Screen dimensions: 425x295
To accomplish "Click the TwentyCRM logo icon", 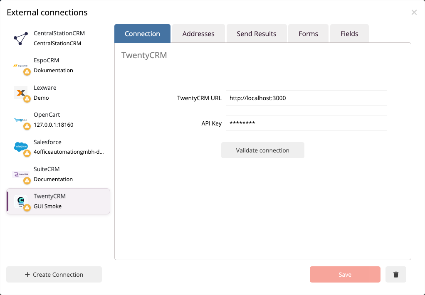I will coord(21,201).
